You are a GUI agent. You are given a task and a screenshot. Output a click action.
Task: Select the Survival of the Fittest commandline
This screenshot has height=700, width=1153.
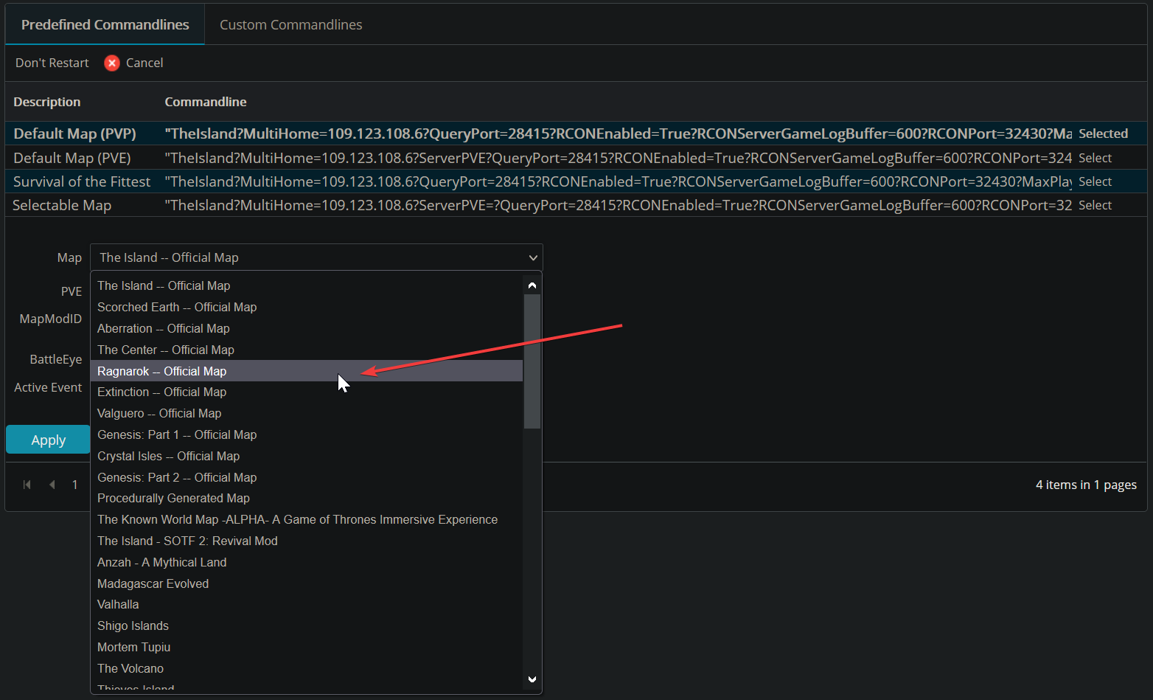point(1095,181)
